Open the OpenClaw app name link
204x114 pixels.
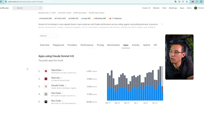(x=56, y=70)
